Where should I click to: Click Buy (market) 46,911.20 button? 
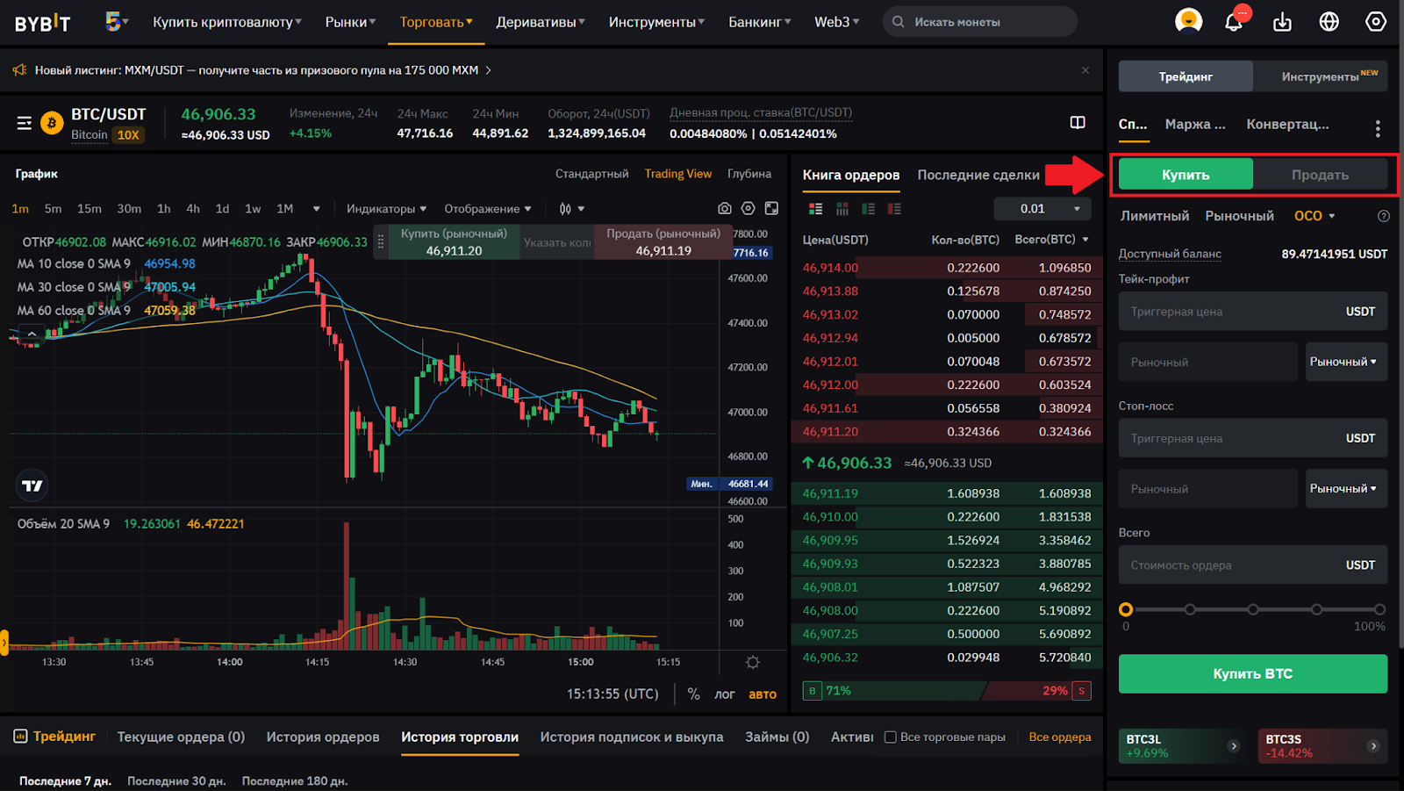click(x=454, y=242)
